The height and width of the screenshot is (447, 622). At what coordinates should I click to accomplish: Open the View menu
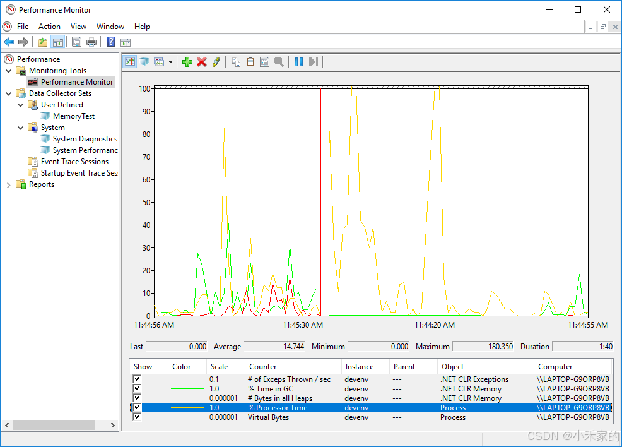click(x=79, y=27)
